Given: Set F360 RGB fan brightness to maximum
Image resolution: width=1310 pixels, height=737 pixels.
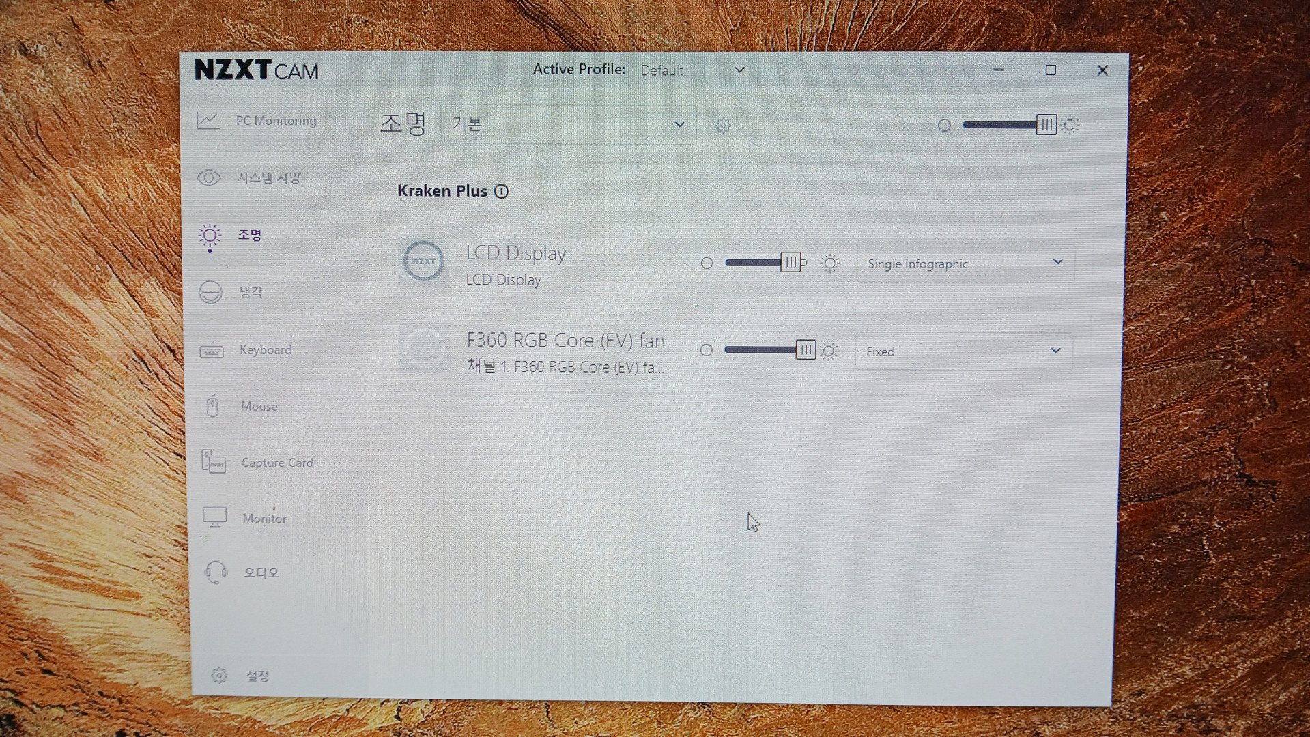Looking at the screenshot, I should click(x=829, y=351).
